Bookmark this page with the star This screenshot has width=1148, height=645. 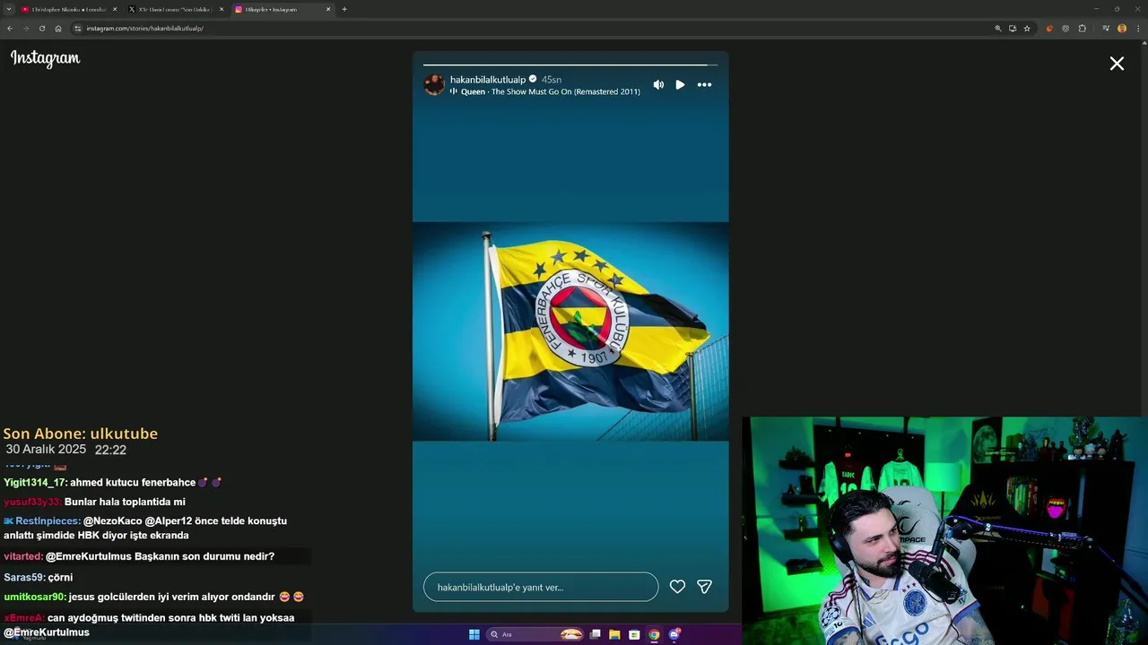coord(1027,28)
